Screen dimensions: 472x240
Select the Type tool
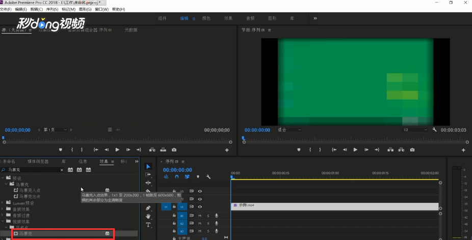point(148,225)
